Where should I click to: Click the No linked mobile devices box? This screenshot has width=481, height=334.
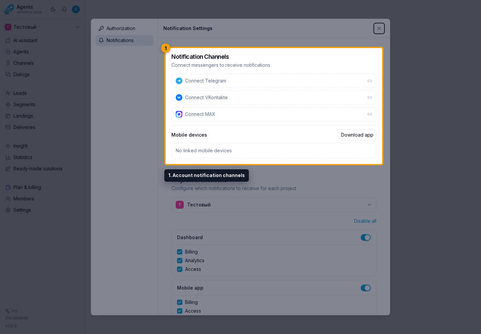[x=274, y=151]
